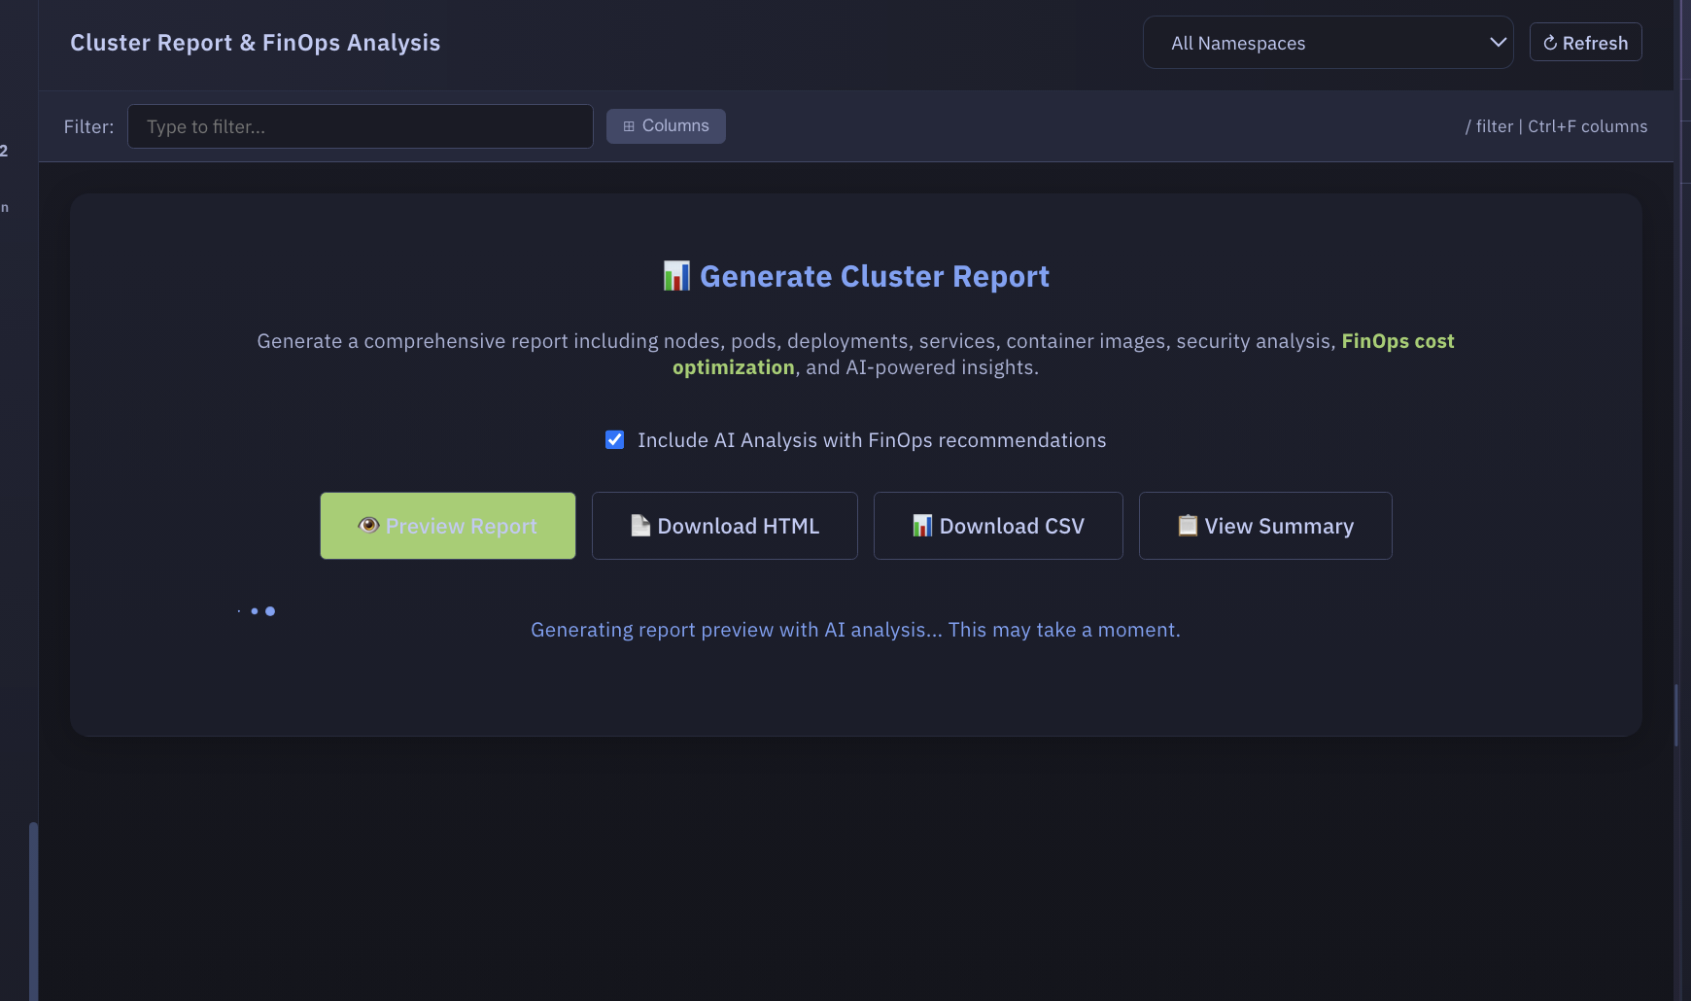The image size is (1691, 1001).
Task: Click the bar chart icon beside report heading
Action: click(x=676, y=276)
